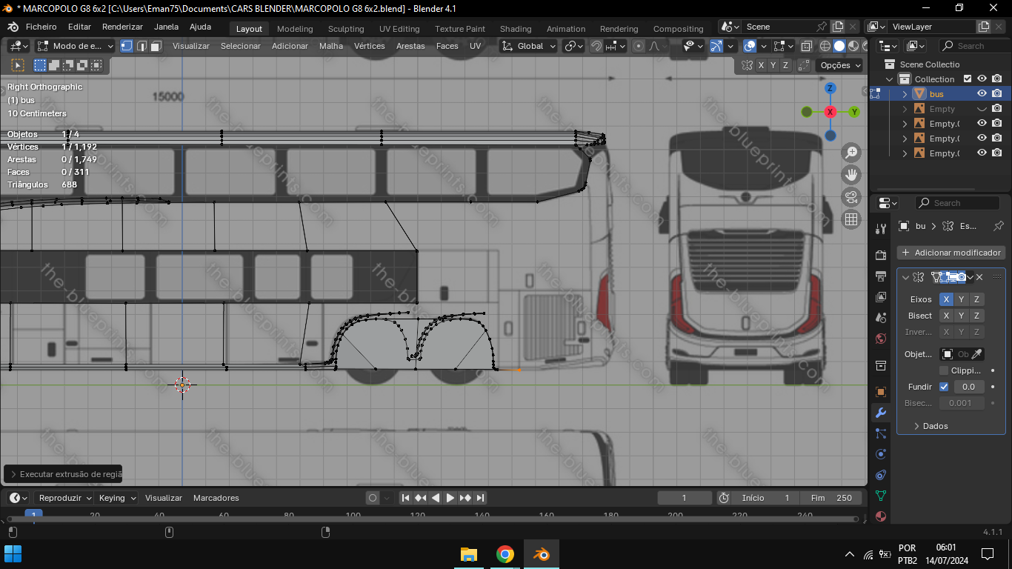Switch to the Modeling workspace tab
The image size is (1012, 569).
coord(295,29)
